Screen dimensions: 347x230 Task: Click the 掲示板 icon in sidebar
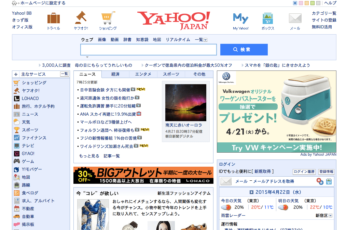pyautogui.click(x=17, y=225)
